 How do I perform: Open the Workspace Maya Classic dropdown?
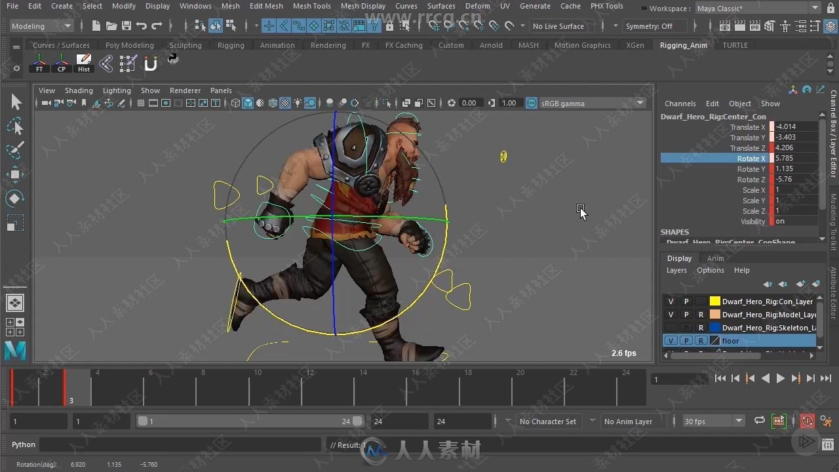pyautogui.click(x=758, y=9)
